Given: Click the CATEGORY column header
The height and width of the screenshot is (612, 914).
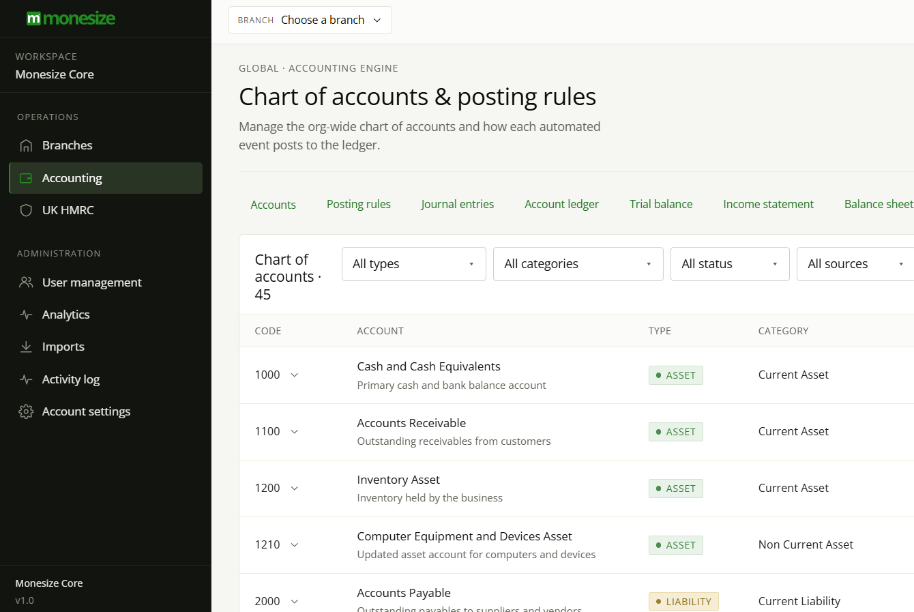Looking at the screenshot, I should (x=783, y=331).
